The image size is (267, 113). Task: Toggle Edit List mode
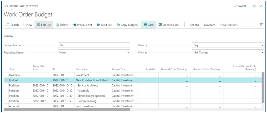[x=44, y=25]
